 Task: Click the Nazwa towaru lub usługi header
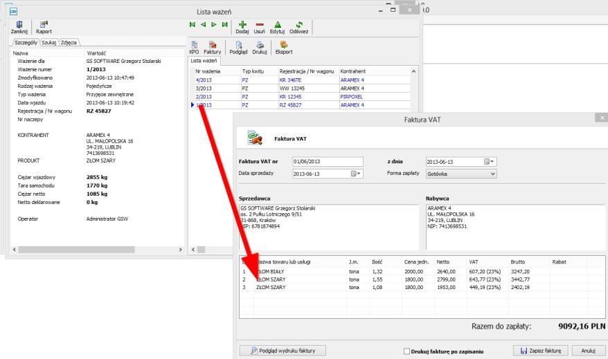[283, 261]
